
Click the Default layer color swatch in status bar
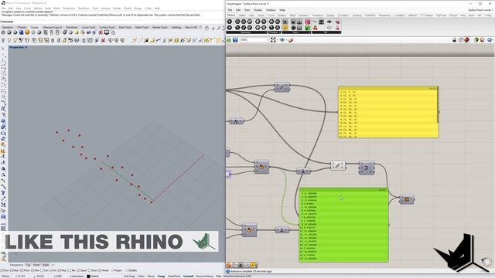[88, 276]
